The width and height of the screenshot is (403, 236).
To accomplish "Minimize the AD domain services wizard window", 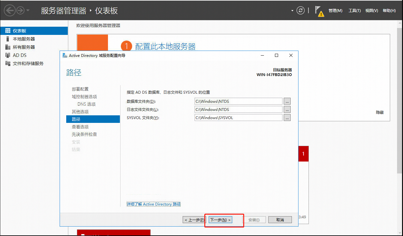I will (262, 55).
